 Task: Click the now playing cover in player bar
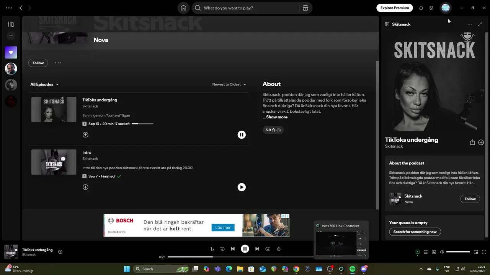(11, 252)
